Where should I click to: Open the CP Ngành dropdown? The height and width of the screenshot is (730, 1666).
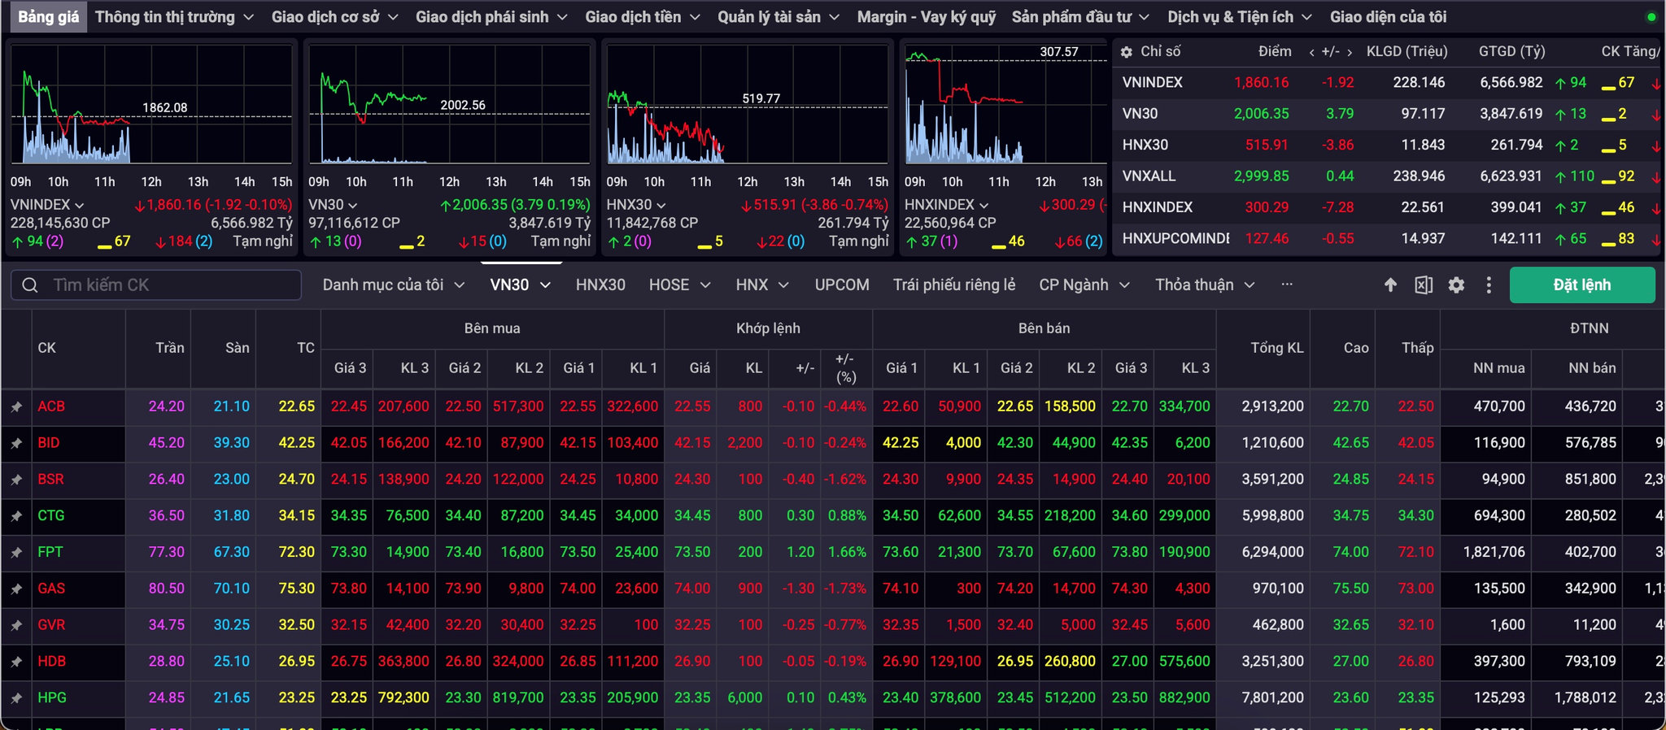point(1084,285)
